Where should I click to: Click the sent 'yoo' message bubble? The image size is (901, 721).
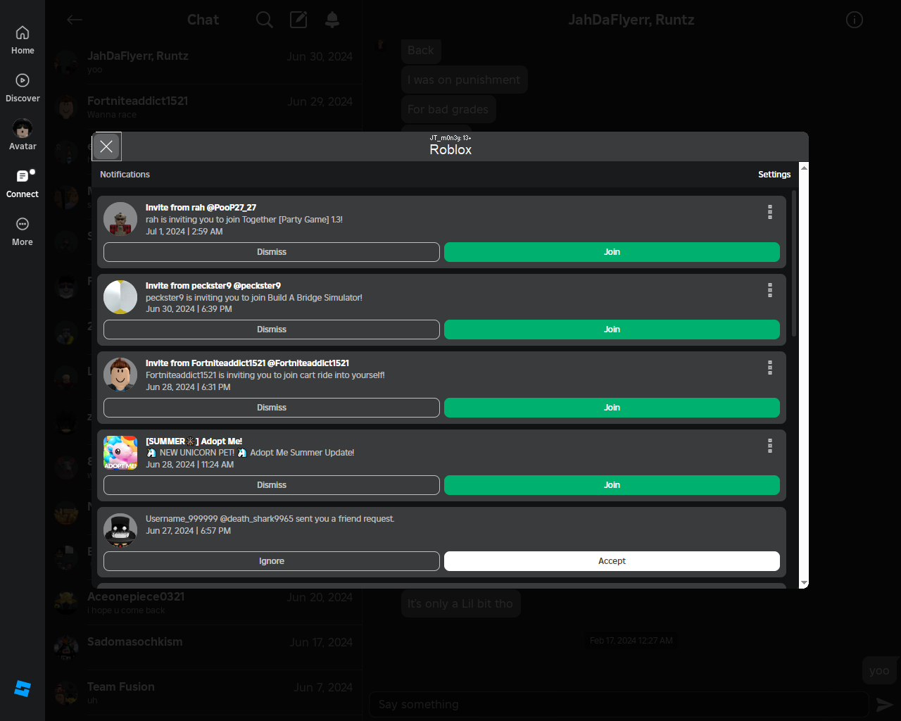point(878,670)
